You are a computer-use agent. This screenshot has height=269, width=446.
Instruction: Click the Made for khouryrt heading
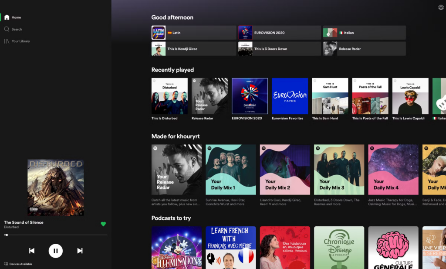tap(176, 136)
